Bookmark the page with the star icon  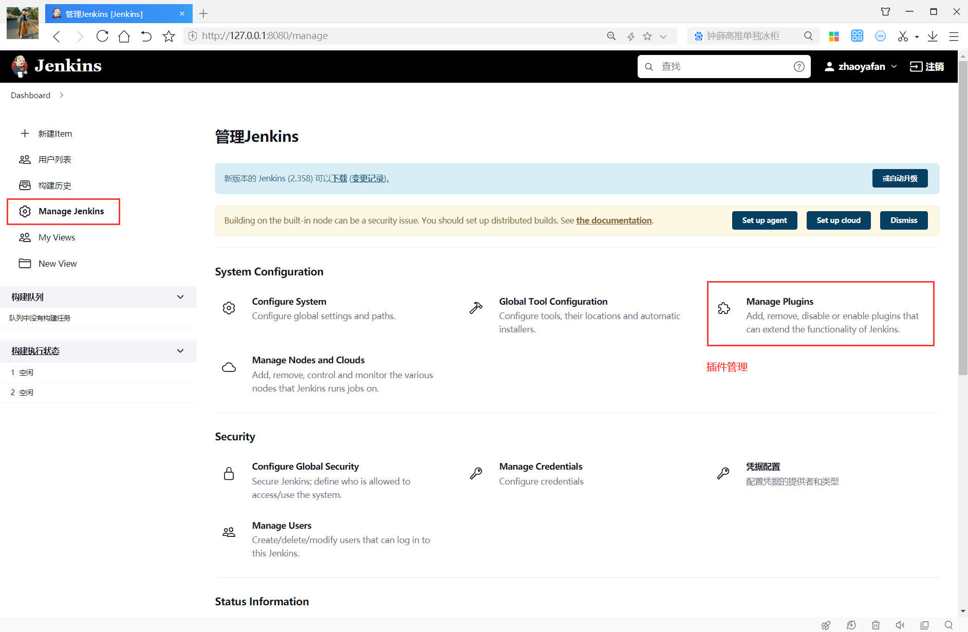[x=169, y=36]
